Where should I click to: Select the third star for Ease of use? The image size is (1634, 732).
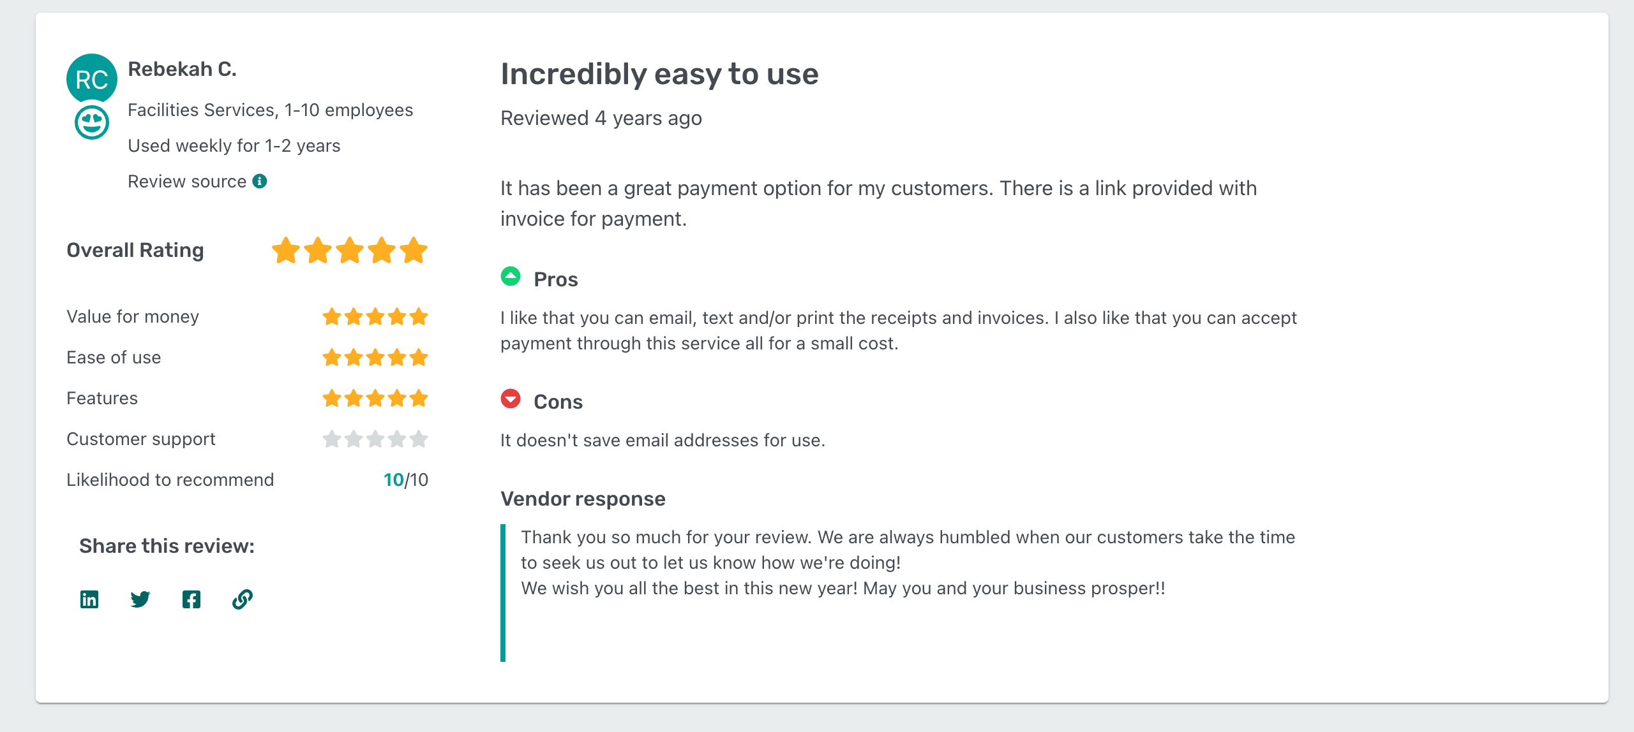375,357
